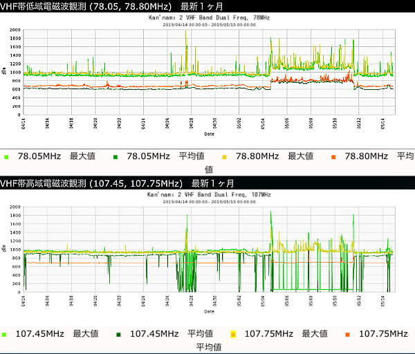Toggle the dark green 107.45MHz 平均値 legend swatch
The image size is (415, 354).
point(118,334)
